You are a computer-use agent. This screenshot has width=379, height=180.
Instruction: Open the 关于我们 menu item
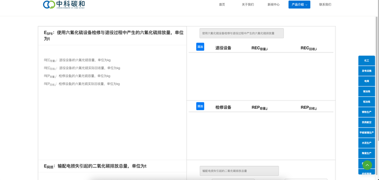[x=248, y=5]
